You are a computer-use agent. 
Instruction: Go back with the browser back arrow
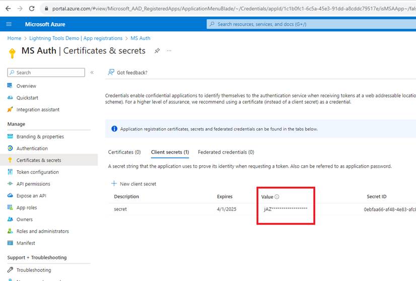click(x=8, y=9)
